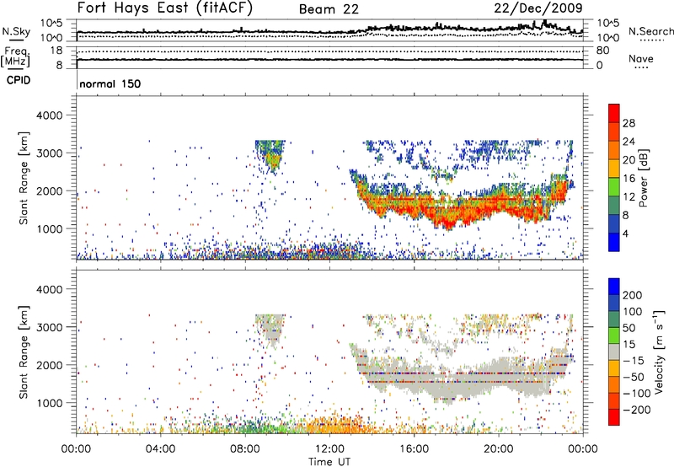
Task: Click the 'Beam 22' label
Action: point(329,9)
